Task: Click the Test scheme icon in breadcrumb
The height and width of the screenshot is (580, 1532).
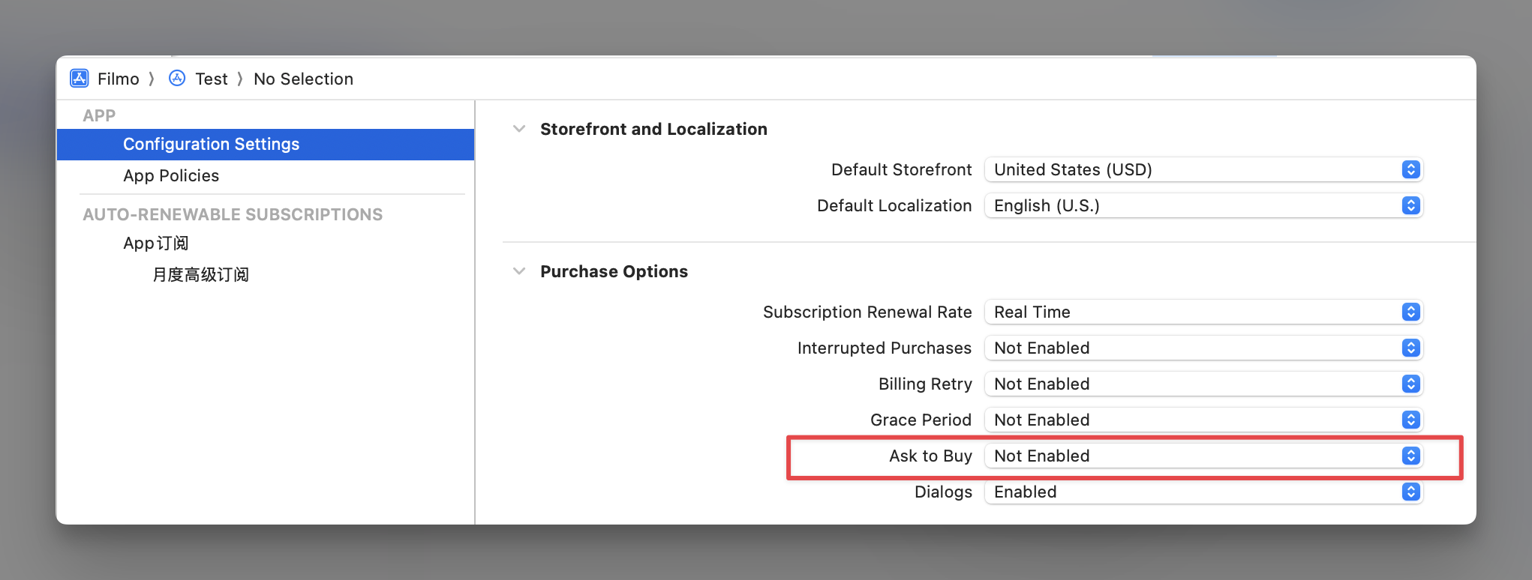Action: pos(177,79)
